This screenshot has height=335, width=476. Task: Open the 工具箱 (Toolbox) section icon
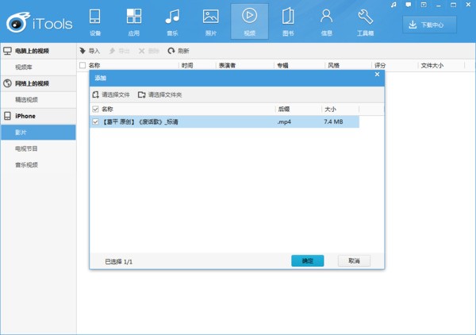[365, 21]
